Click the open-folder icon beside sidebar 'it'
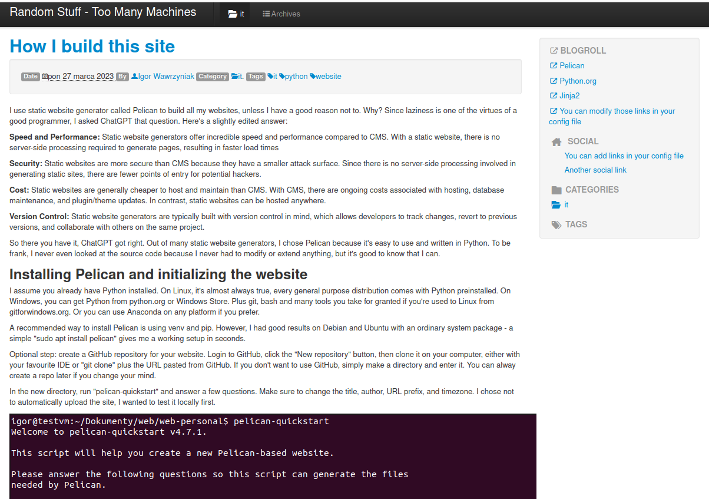 tap(556, 205)
